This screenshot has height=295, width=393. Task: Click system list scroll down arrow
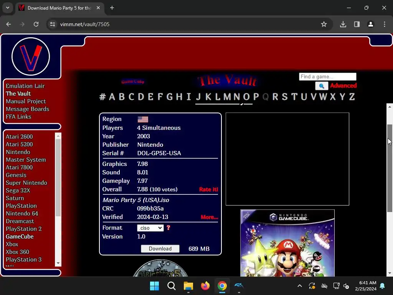(x=58, y=263)
